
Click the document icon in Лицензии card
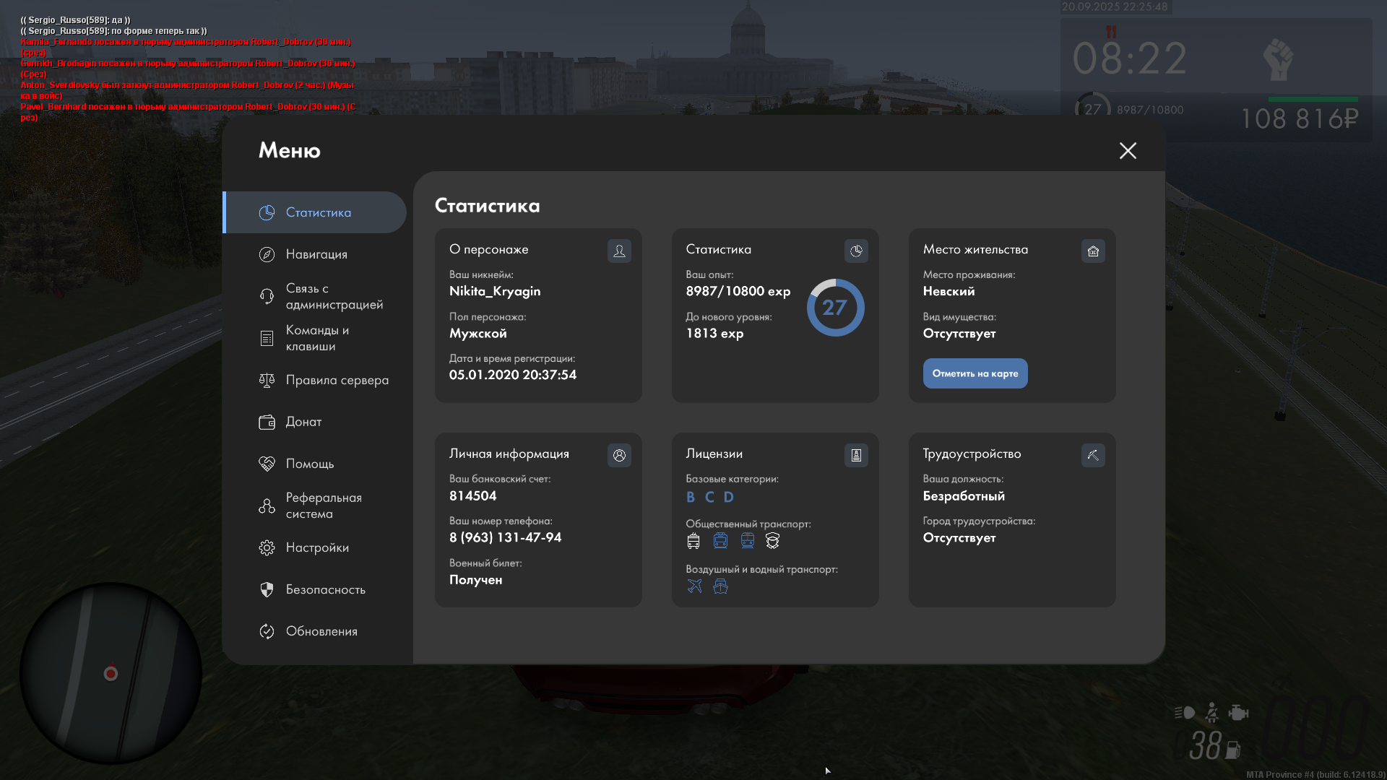[856, 455]
